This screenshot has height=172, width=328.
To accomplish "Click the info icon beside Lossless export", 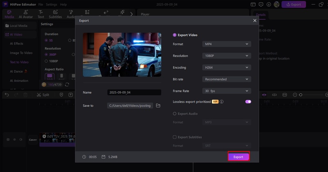I will (221, 102).
